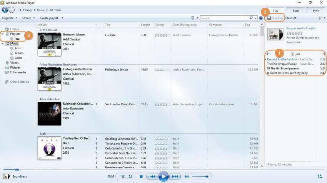Toggle shuffle in playback controls
The height and width of the screenshot is (183, 327).
123,176
